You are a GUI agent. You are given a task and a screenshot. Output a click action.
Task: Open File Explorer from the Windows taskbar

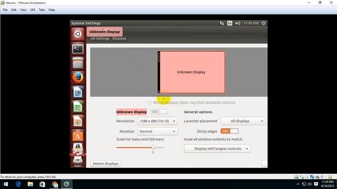click(31, 184)
